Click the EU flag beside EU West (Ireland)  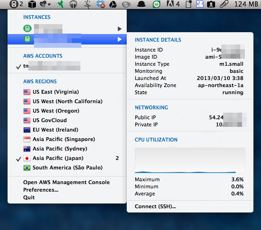[27, 130]
